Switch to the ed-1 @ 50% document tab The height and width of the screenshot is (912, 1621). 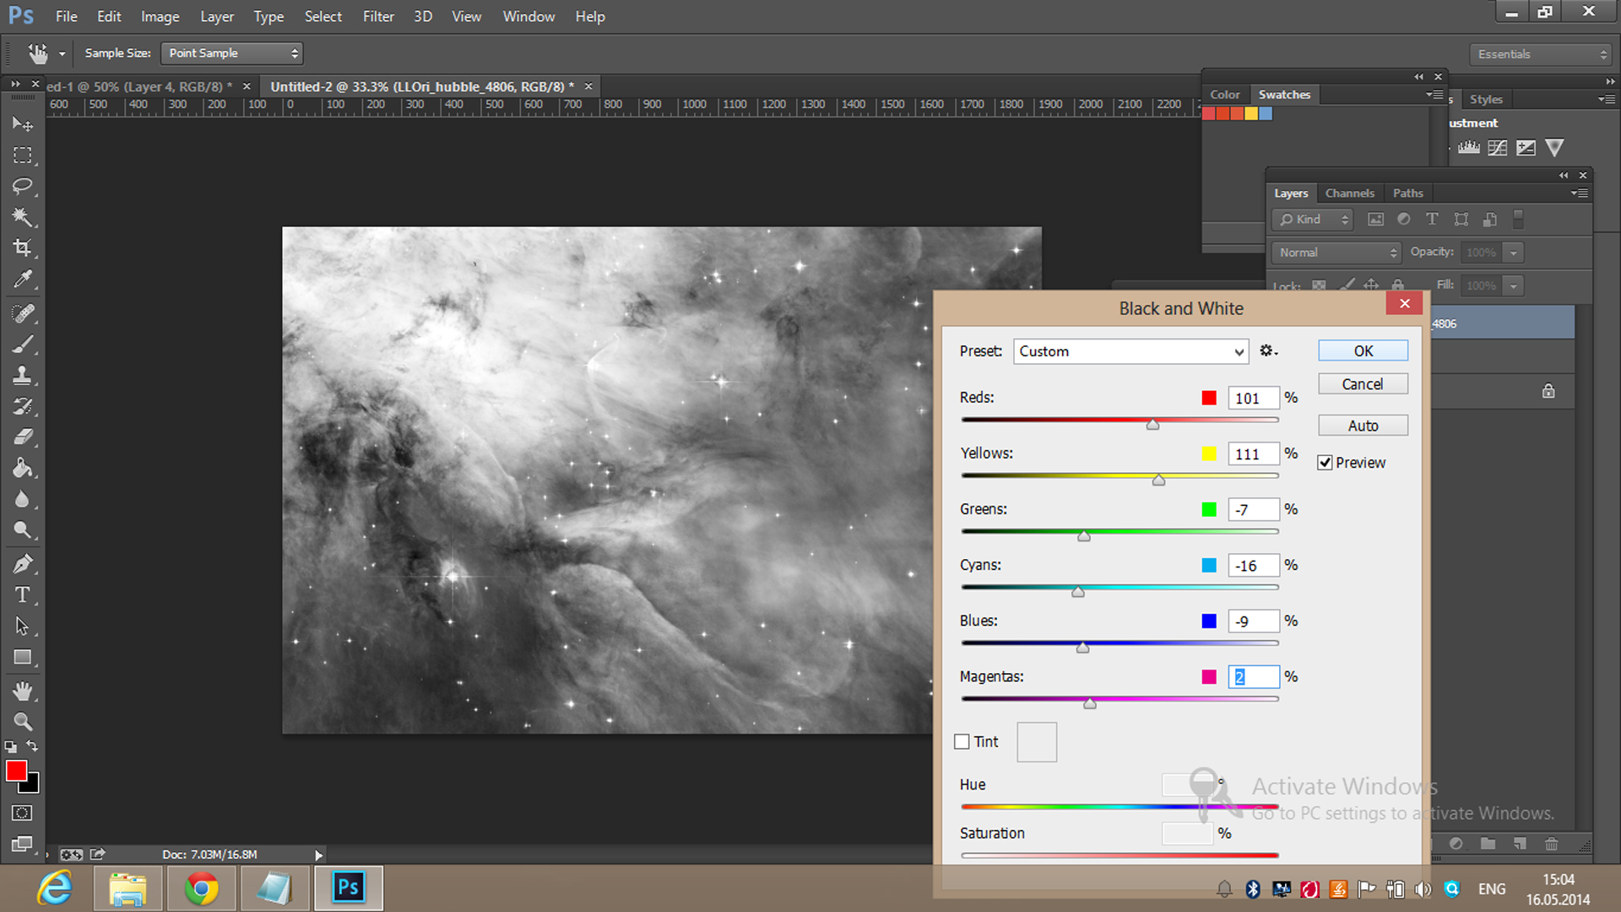coord(139,87)
